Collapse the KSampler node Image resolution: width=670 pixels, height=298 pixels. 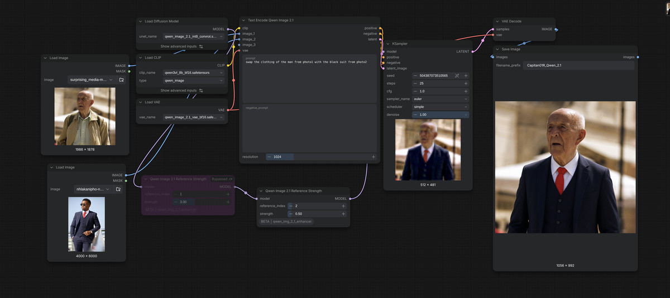click(388, 44)
